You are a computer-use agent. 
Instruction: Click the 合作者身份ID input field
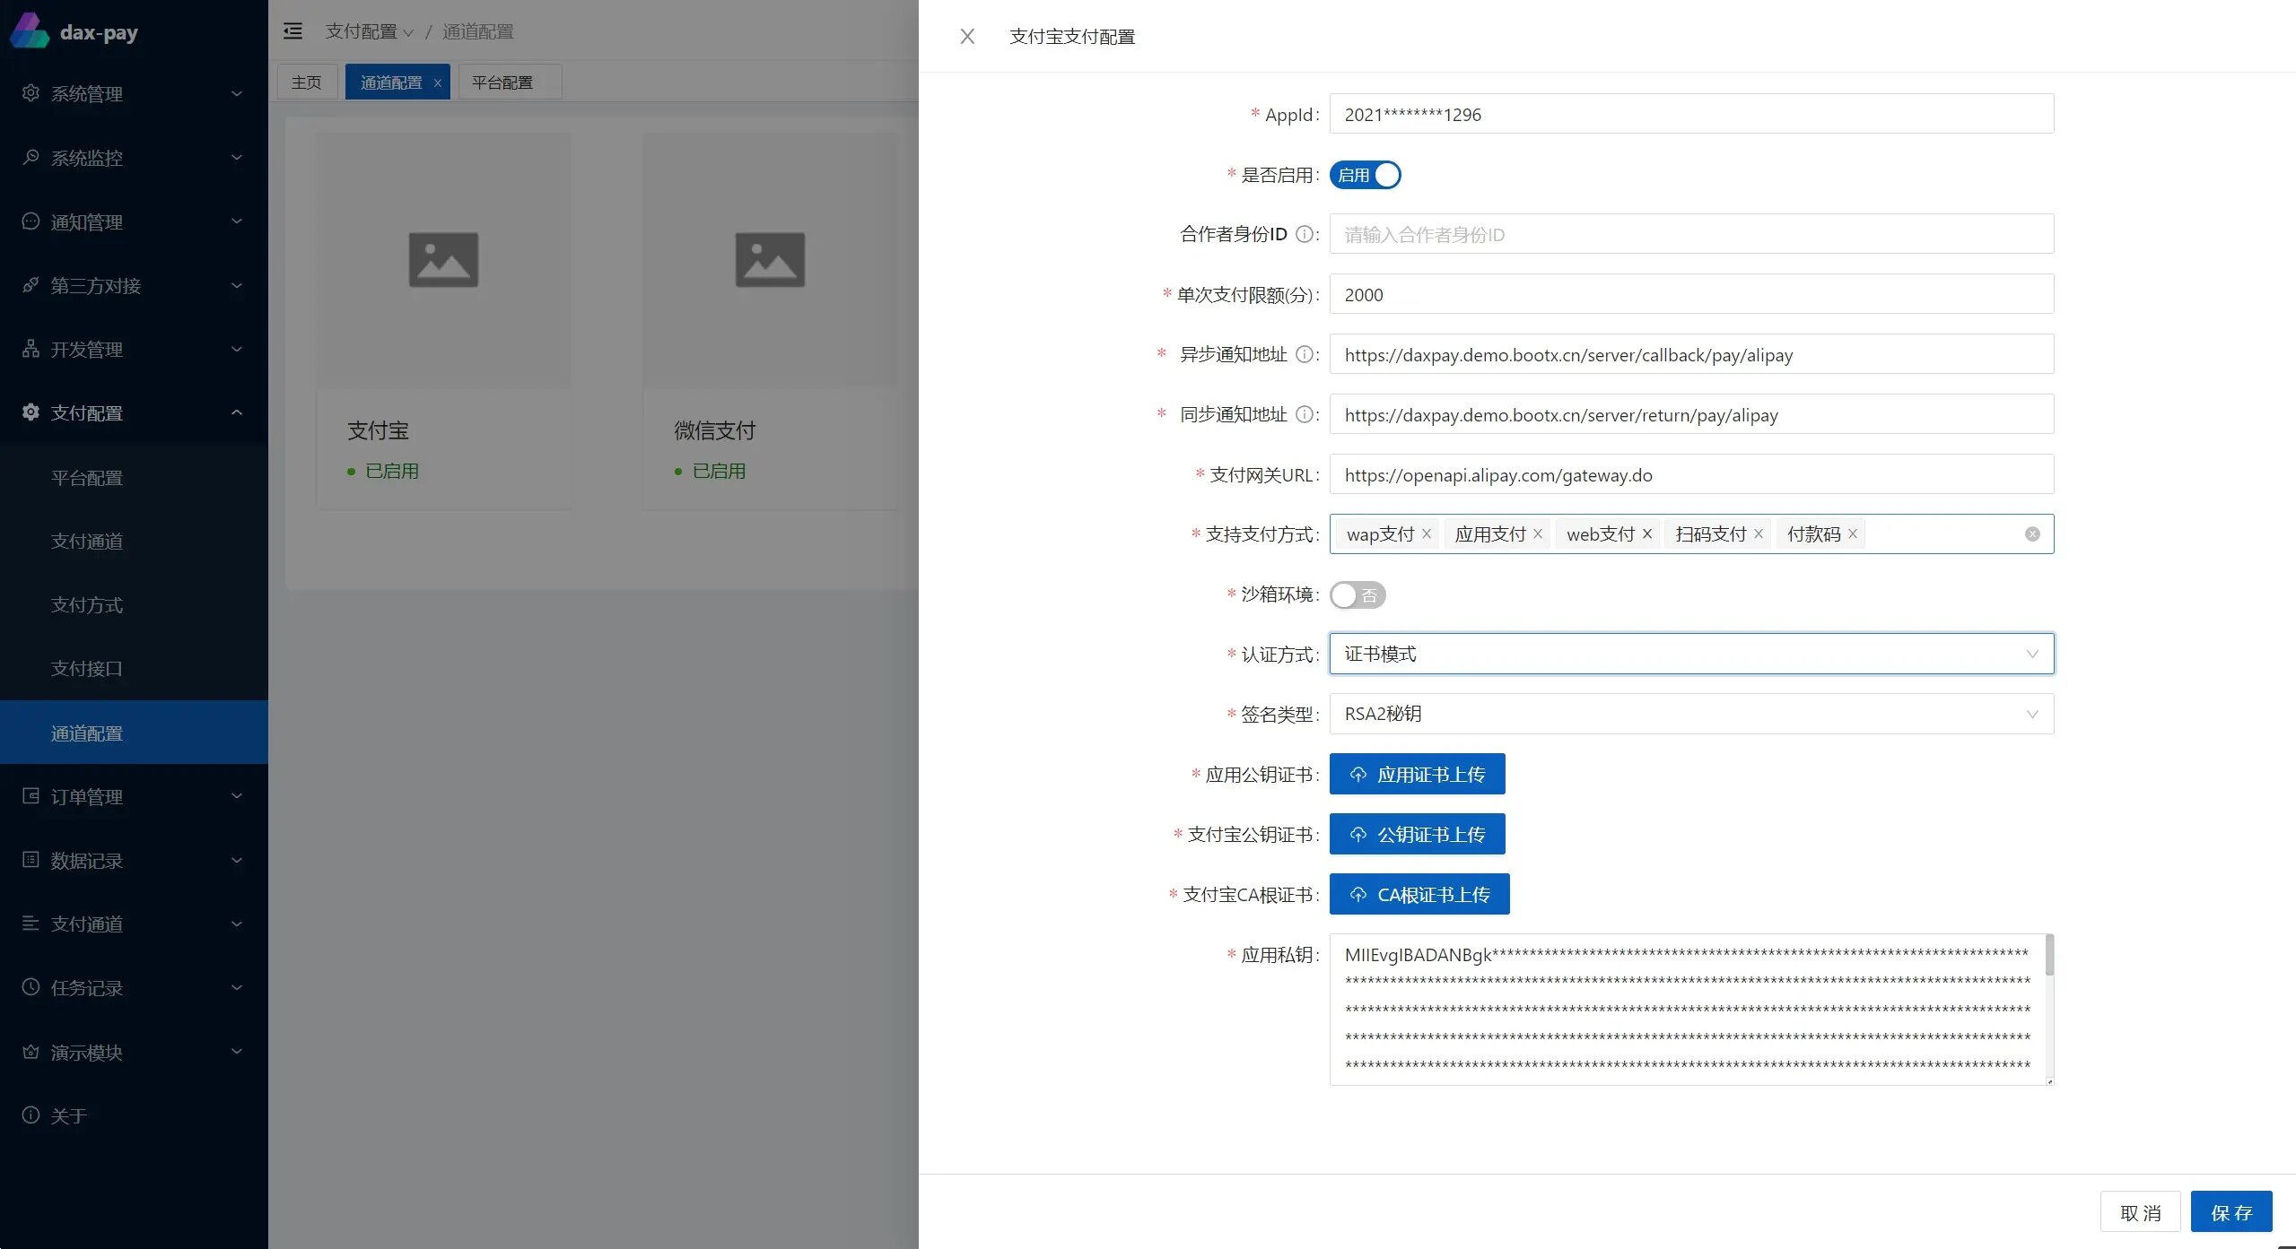click(x=1691, y=234)
